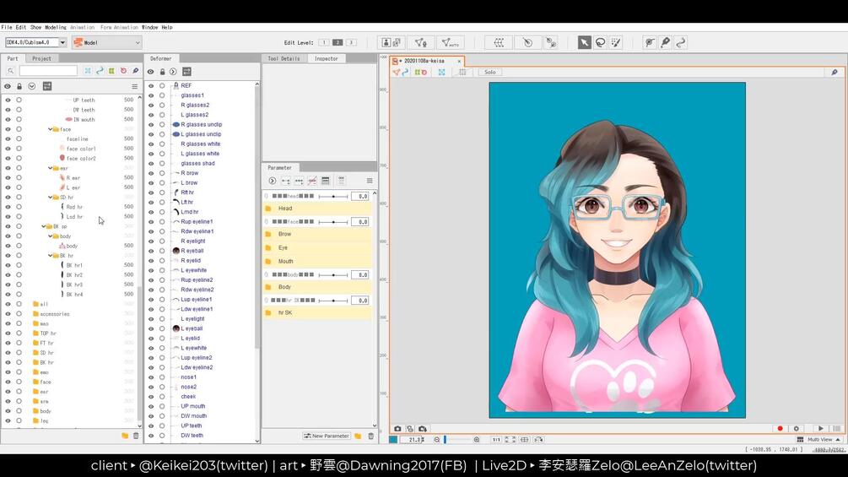Click the New Parameter button

click(327, 436)
